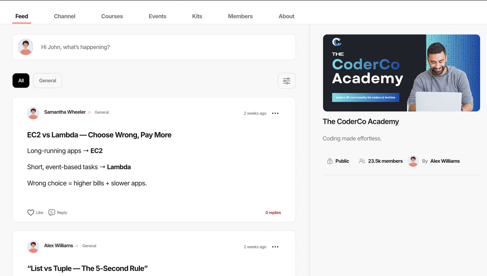The height and width of the screenshot is (276, 487).
Task: Click the CoderCo Academy banner image
Action: 401,73
